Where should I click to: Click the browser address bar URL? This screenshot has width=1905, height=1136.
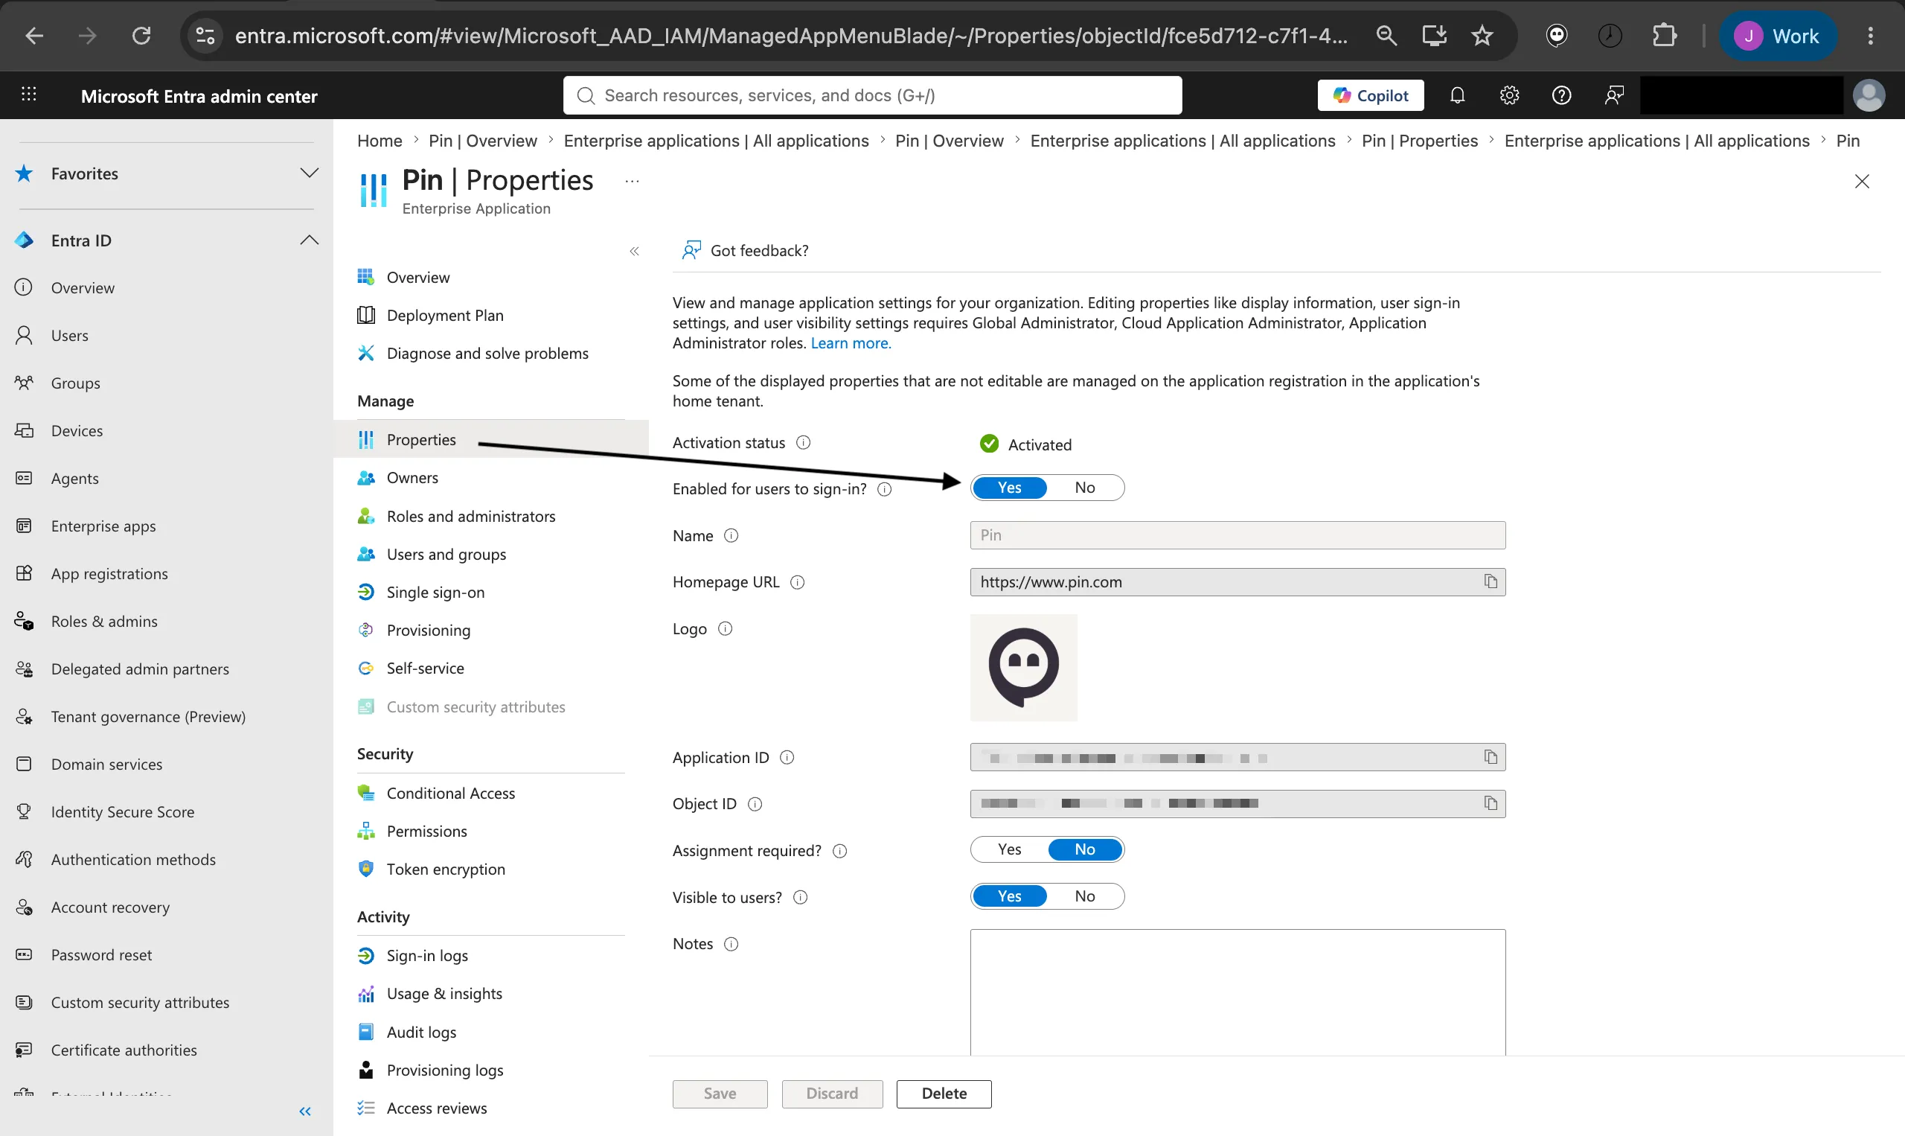coord(792,35)
